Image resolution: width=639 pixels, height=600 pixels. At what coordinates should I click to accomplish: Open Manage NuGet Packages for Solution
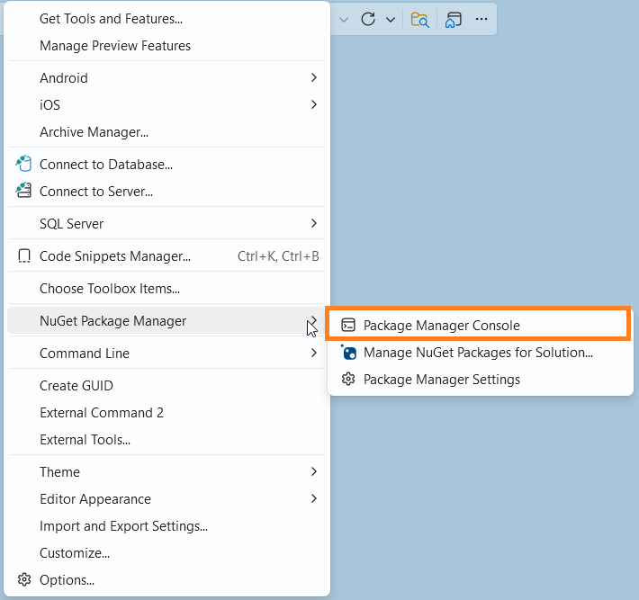tap(478, 353)
